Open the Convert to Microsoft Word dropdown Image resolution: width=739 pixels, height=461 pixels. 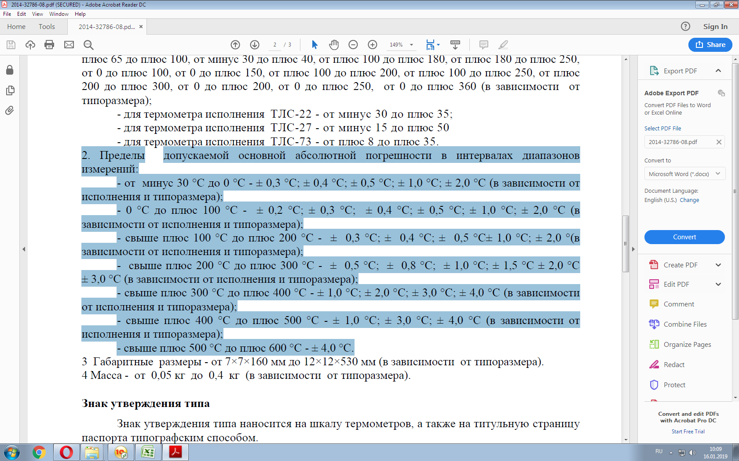click(684, 174)
